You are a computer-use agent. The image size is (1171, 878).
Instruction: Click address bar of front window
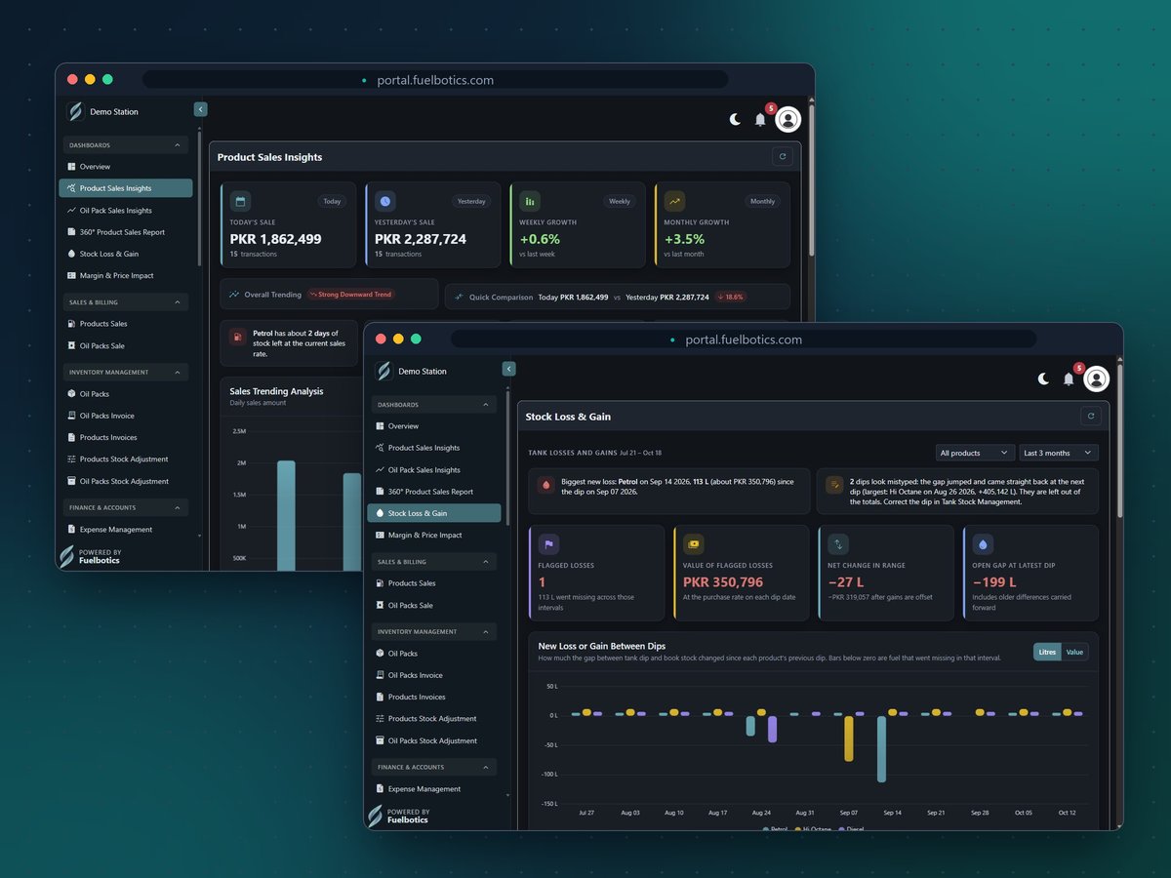(x=744, y=339)
